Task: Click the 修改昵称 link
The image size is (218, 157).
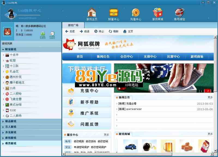Action: pos(79,141)
